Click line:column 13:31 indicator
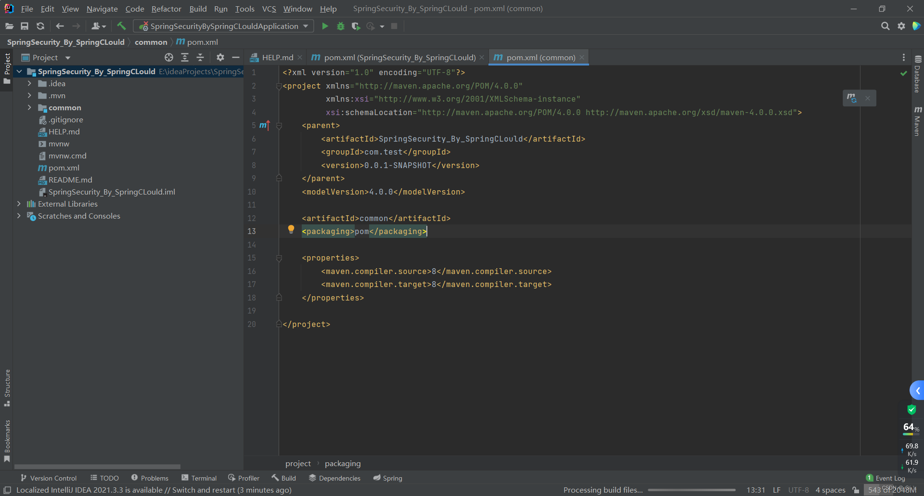 click(x=756, y=490)
